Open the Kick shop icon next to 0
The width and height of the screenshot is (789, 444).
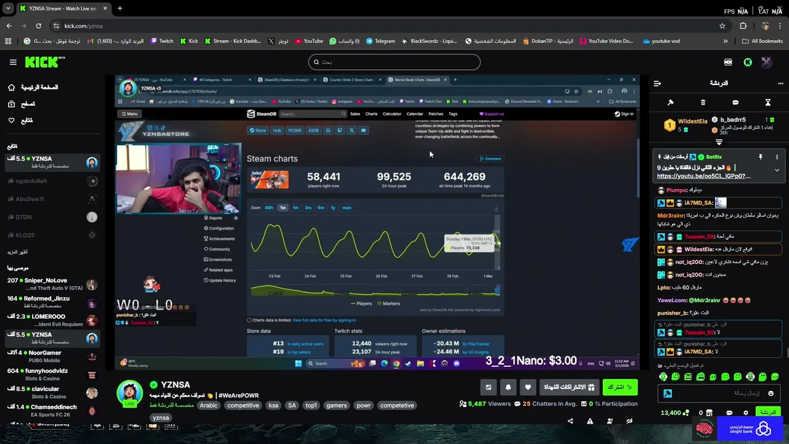coord(709,413)
